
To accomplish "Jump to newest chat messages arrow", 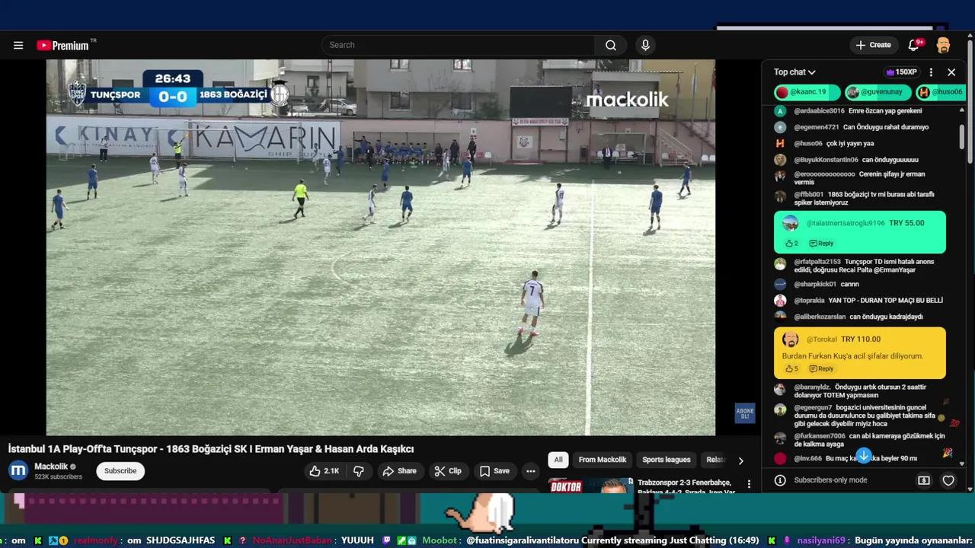I will [x=863, y=455].
